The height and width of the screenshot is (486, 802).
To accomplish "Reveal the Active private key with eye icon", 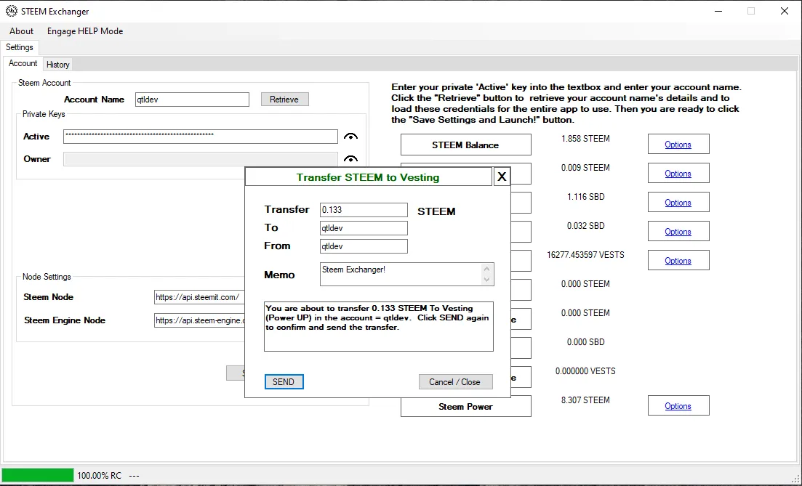I will pos(350,137).
